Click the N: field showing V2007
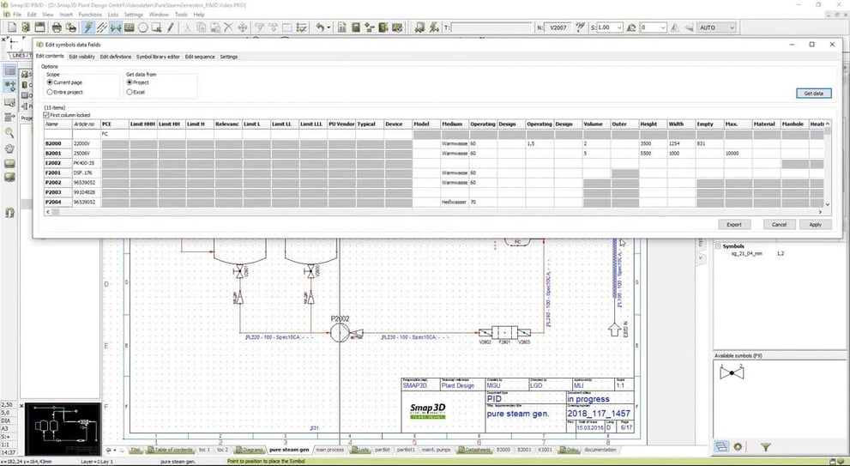Viewport: 850px width, 466px height. click(x=558, y=27)
